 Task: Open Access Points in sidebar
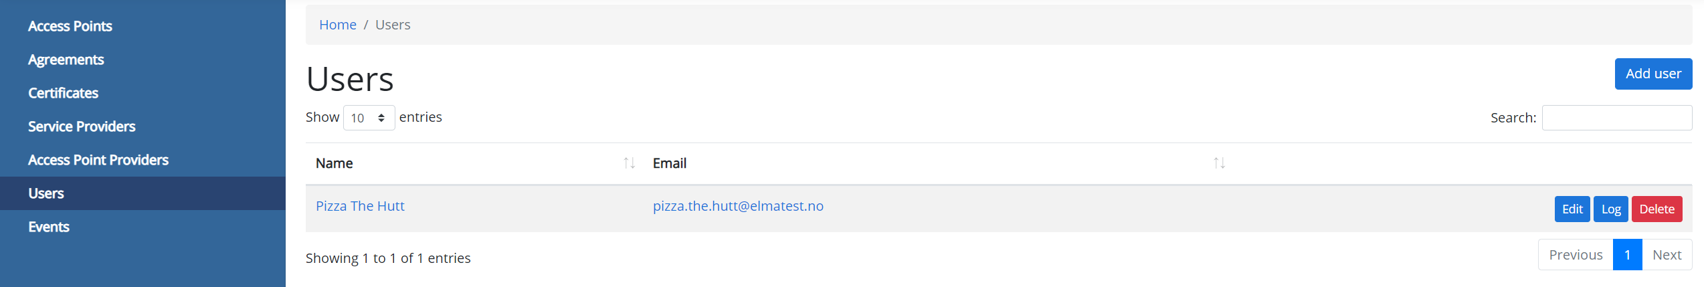70,26
